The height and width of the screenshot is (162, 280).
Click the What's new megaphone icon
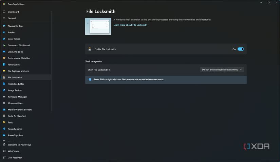click(x=4, y=151)
